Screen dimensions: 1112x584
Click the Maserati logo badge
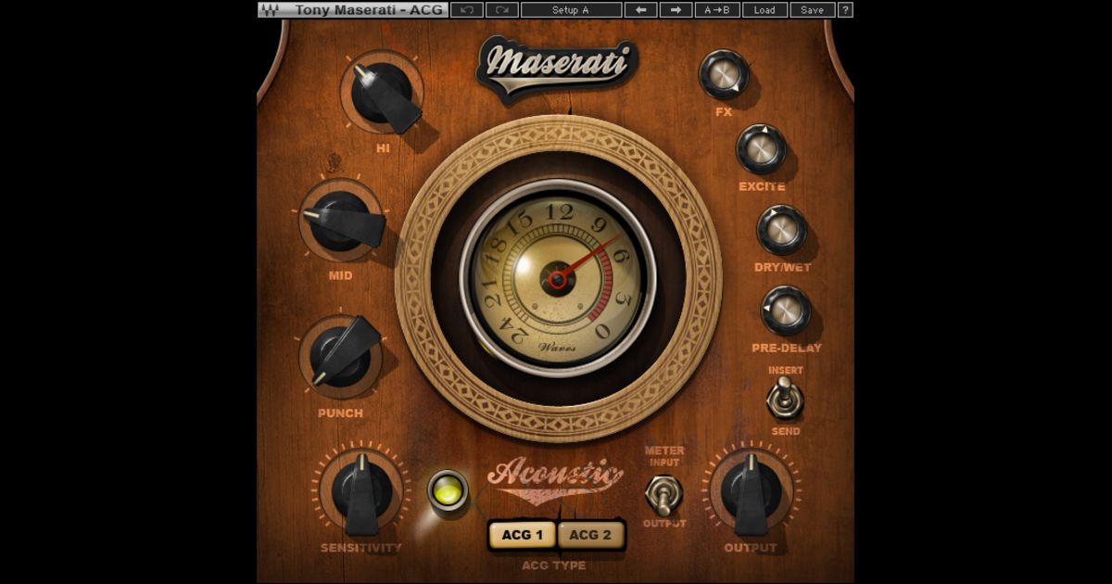(557, 68)
